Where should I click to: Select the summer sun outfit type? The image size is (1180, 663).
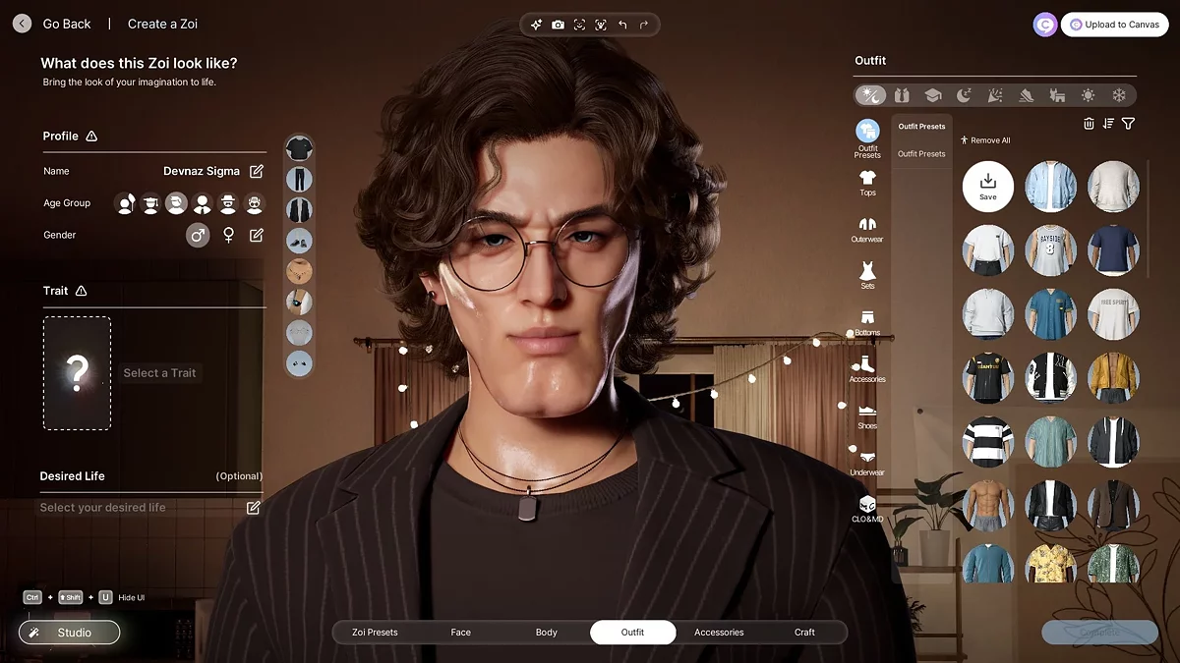click(x=1088, y=95)
